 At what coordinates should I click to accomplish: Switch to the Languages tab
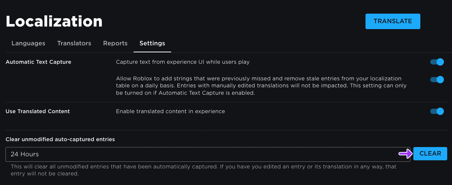[x=28, y=43]
